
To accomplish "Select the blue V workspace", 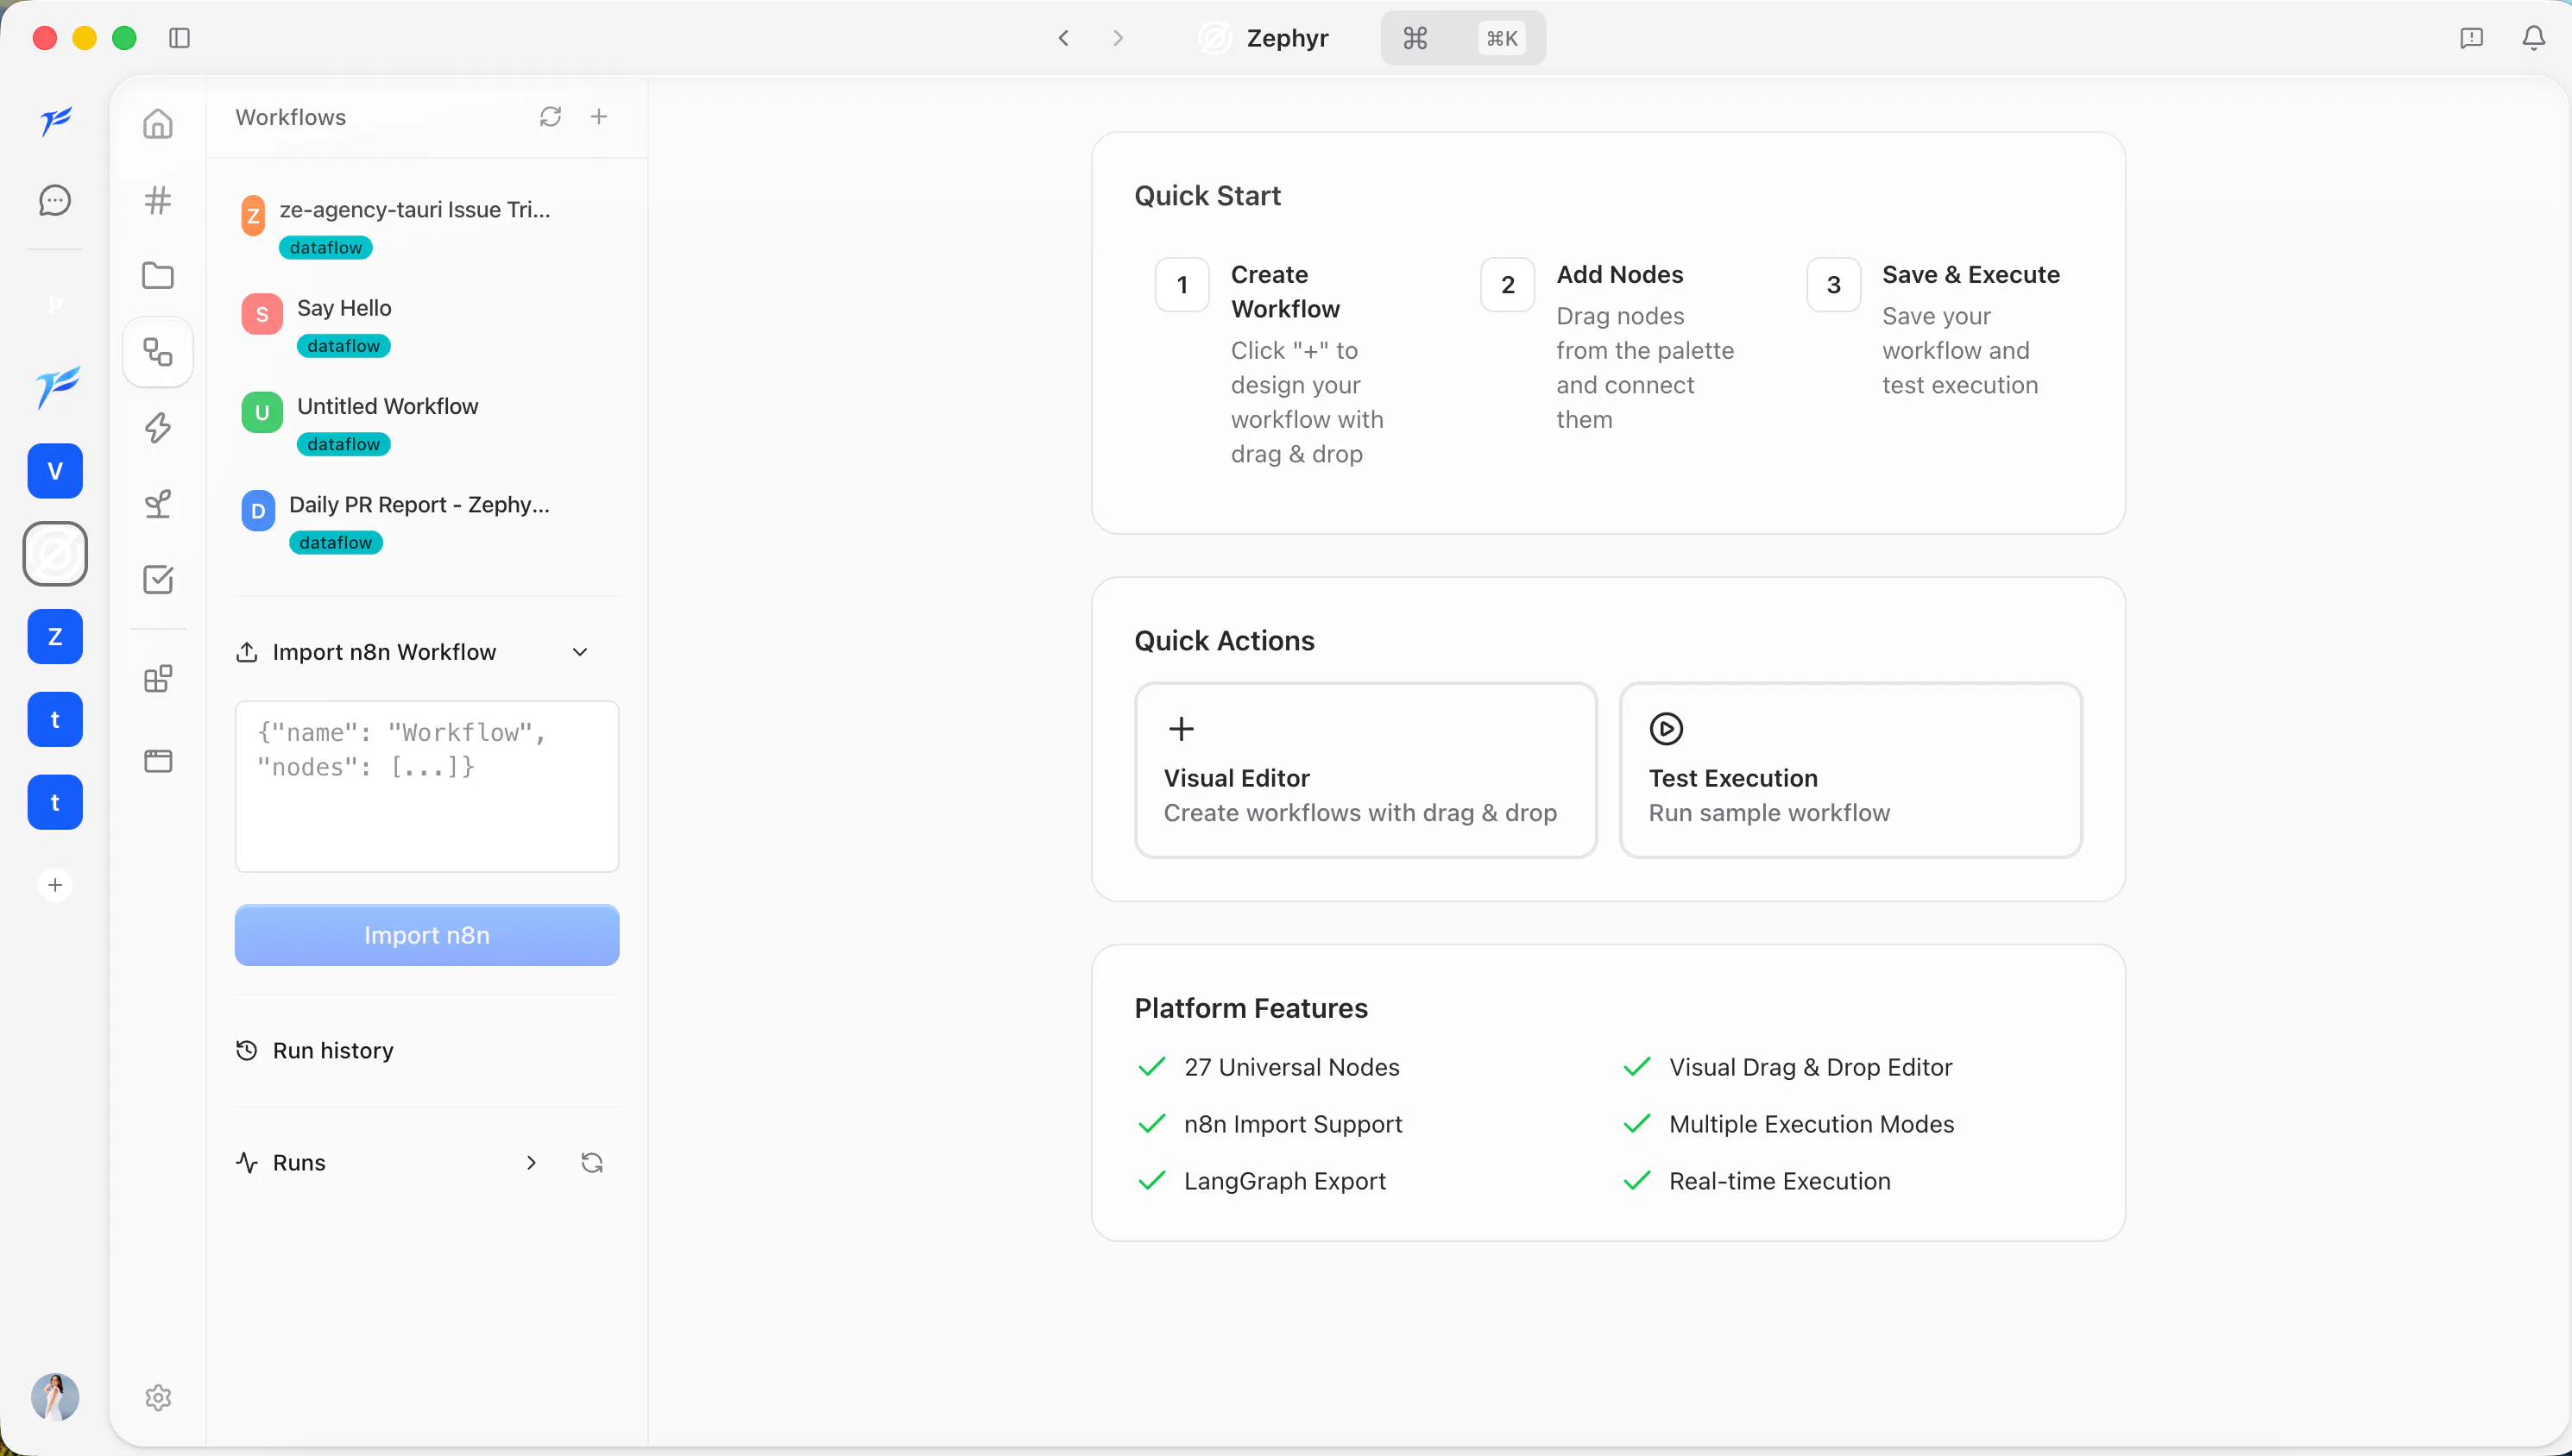I will [x=55, y=471].
